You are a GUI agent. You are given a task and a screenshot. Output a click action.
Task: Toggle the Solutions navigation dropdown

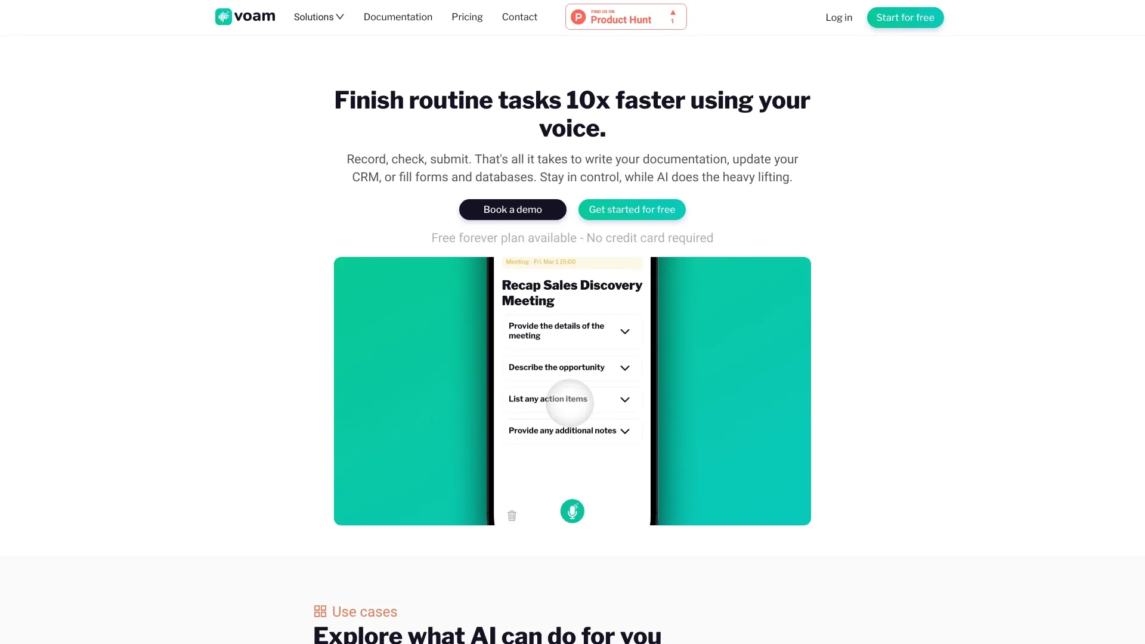tap(319, 17)
